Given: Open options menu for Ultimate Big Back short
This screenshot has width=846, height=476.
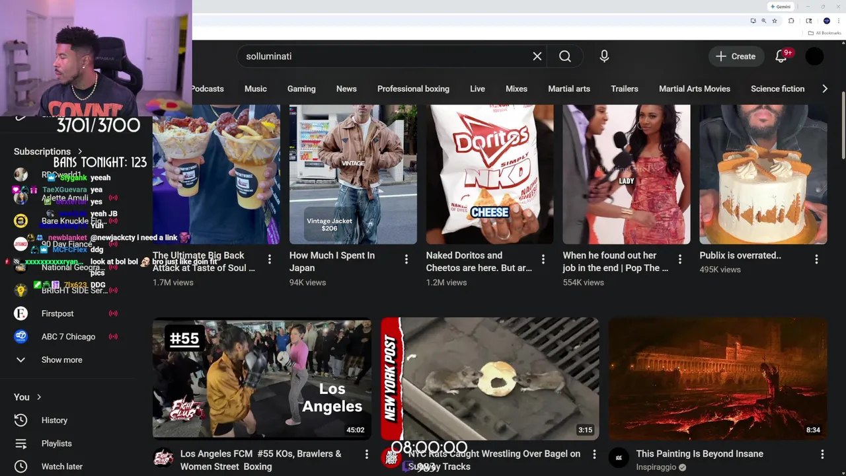Looking at the screenshot, I should (x=270, y=259).
